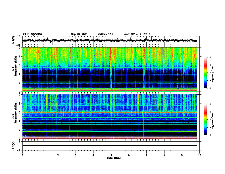The height and width of the screenshot is (174, 225).
Task: Click the "2" kHz tick of ch.2 spectrogram
Action: (x=20, y=130)
